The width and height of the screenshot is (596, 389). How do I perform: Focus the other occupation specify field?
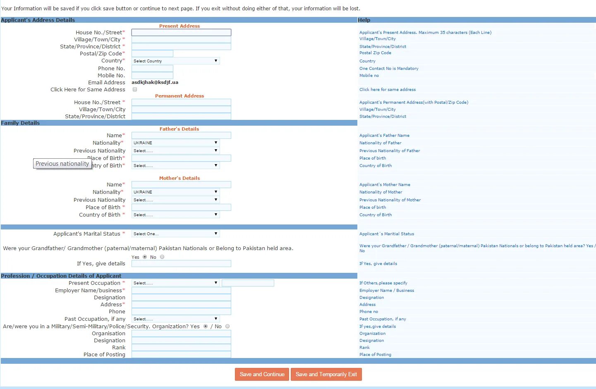(x=248, y=283)
